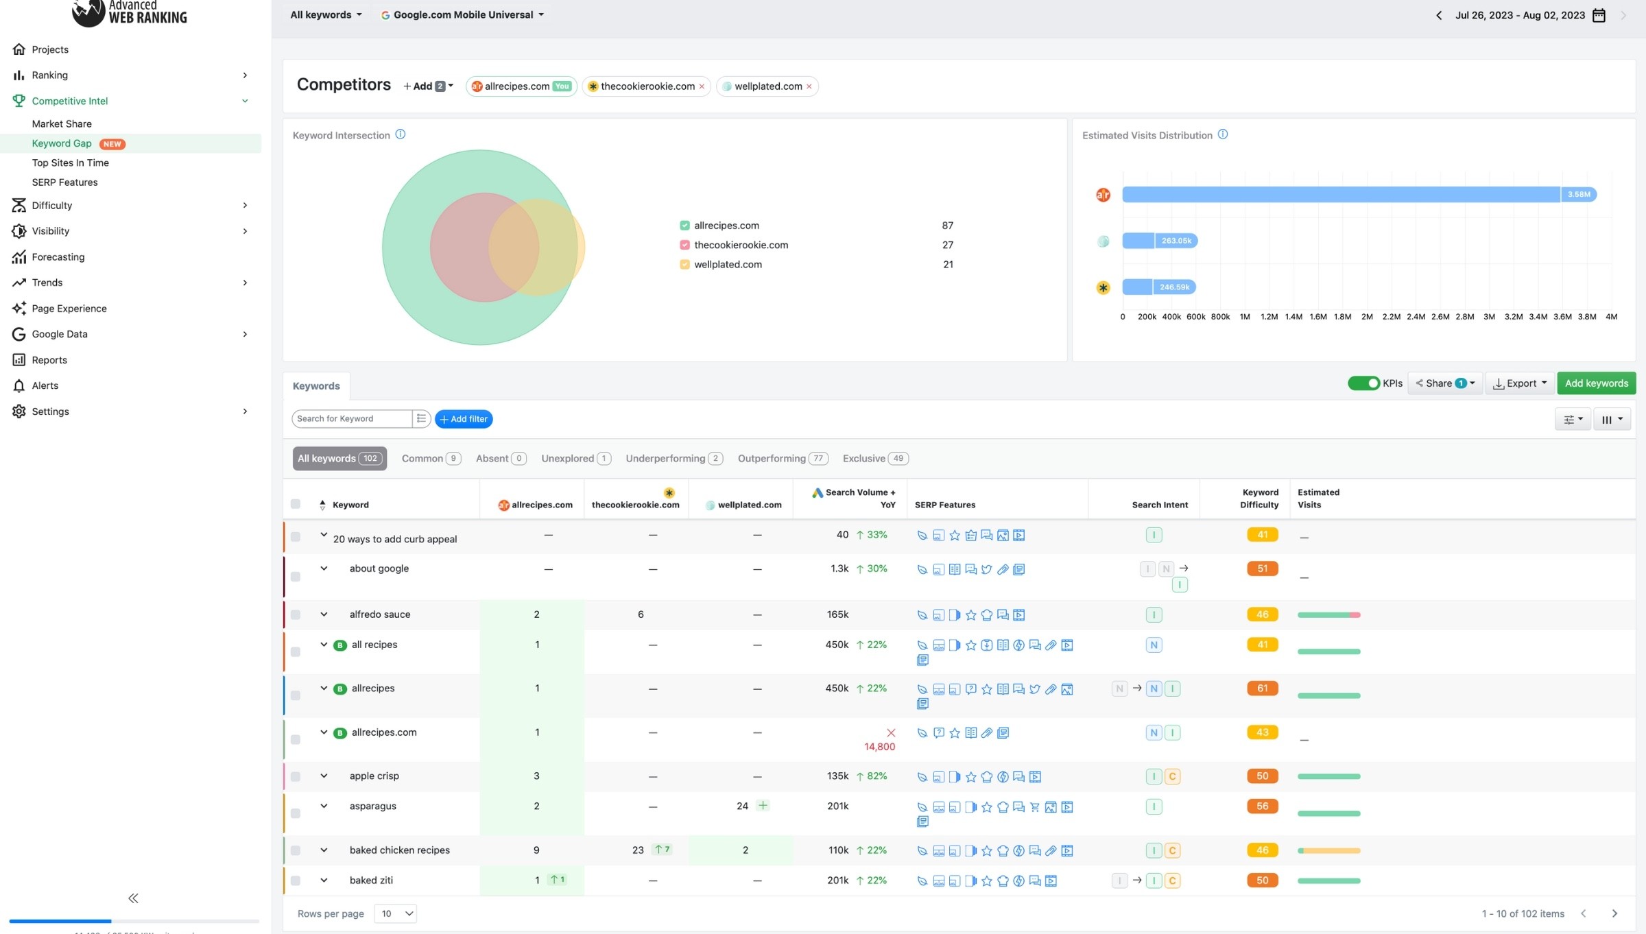Toggle thecookierookie.com legend checkbox
Image resolution: width=1646 pixels, height=934 pixels.
tap(684, 245)
